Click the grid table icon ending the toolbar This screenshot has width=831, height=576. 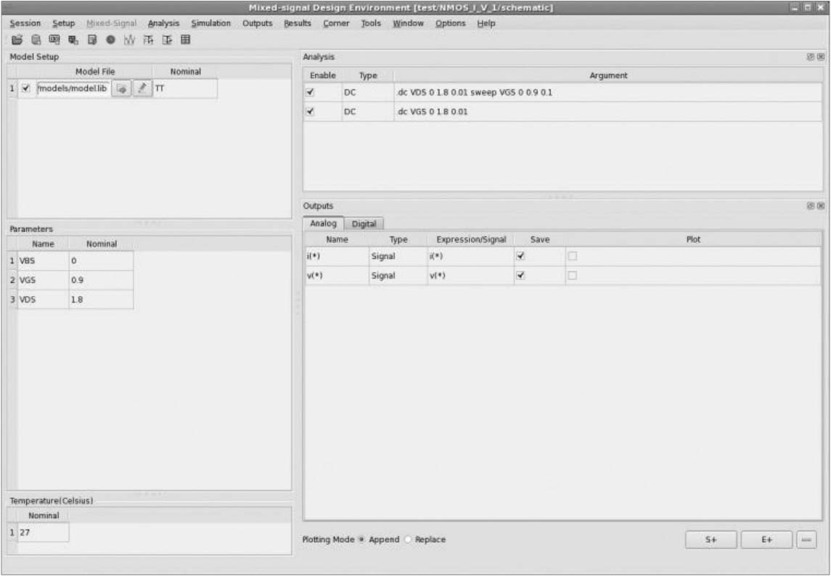coord(185,40)
